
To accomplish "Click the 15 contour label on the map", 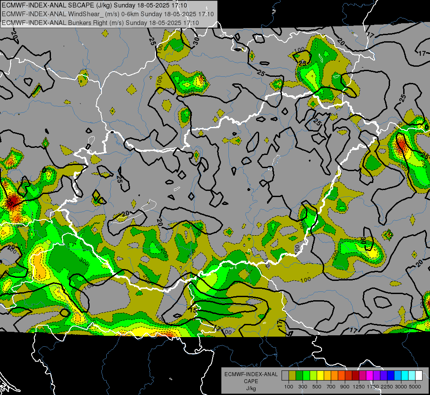I will tap(193, 310).
